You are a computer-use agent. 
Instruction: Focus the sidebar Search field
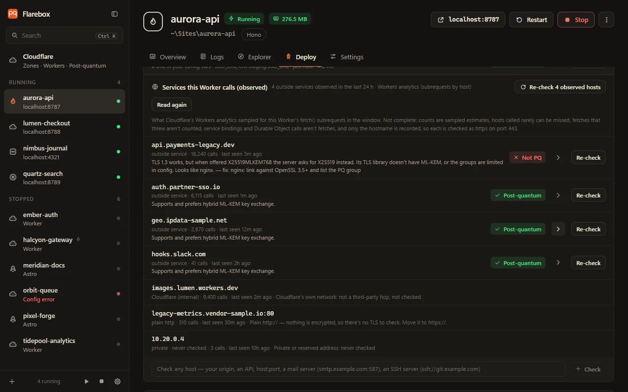[64, 36]
